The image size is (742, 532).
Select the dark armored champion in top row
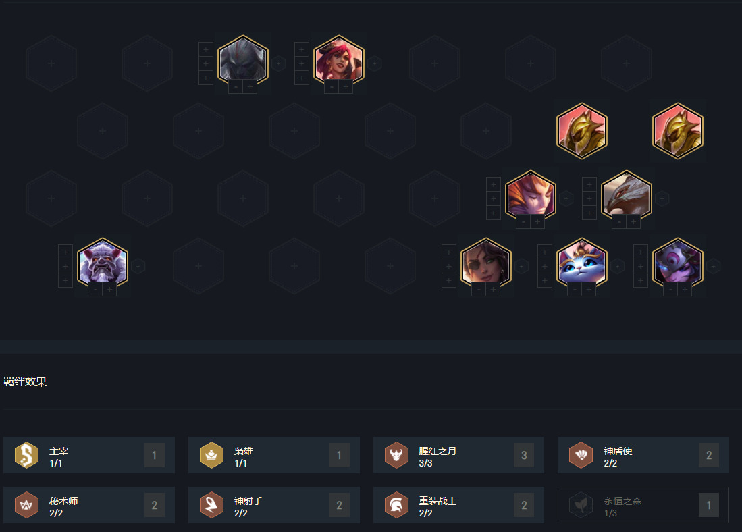tap(243, 61)
